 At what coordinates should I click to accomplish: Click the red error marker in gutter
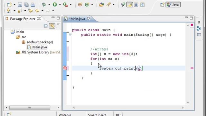[65, 68]
